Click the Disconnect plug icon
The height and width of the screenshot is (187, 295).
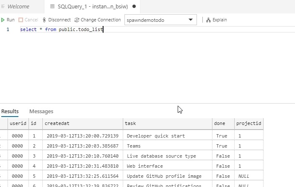click(44, 20)
